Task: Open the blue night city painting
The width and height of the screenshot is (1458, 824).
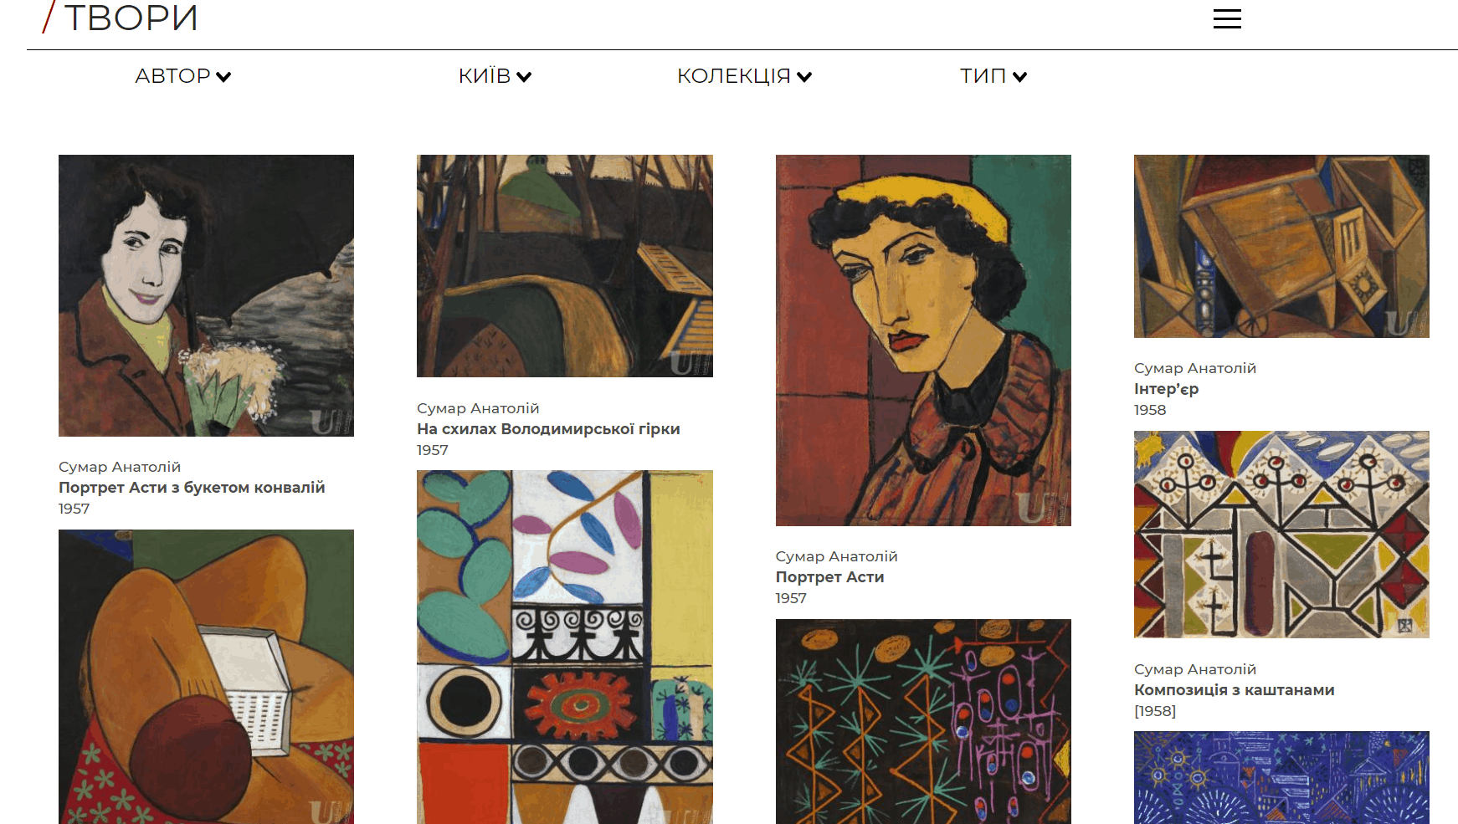Action: coord(1281,777)
